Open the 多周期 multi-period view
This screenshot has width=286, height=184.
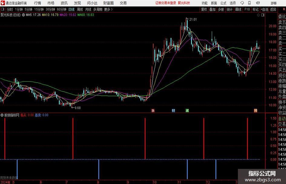[x=98, y=9]
